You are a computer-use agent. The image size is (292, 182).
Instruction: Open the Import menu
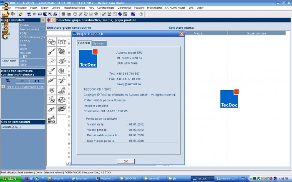point(34,8)
